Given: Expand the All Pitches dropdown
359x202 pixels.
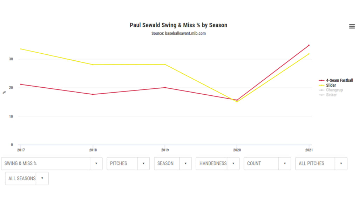Looking at the screenshot, I should pyautogui.click(x=315, y=163).
